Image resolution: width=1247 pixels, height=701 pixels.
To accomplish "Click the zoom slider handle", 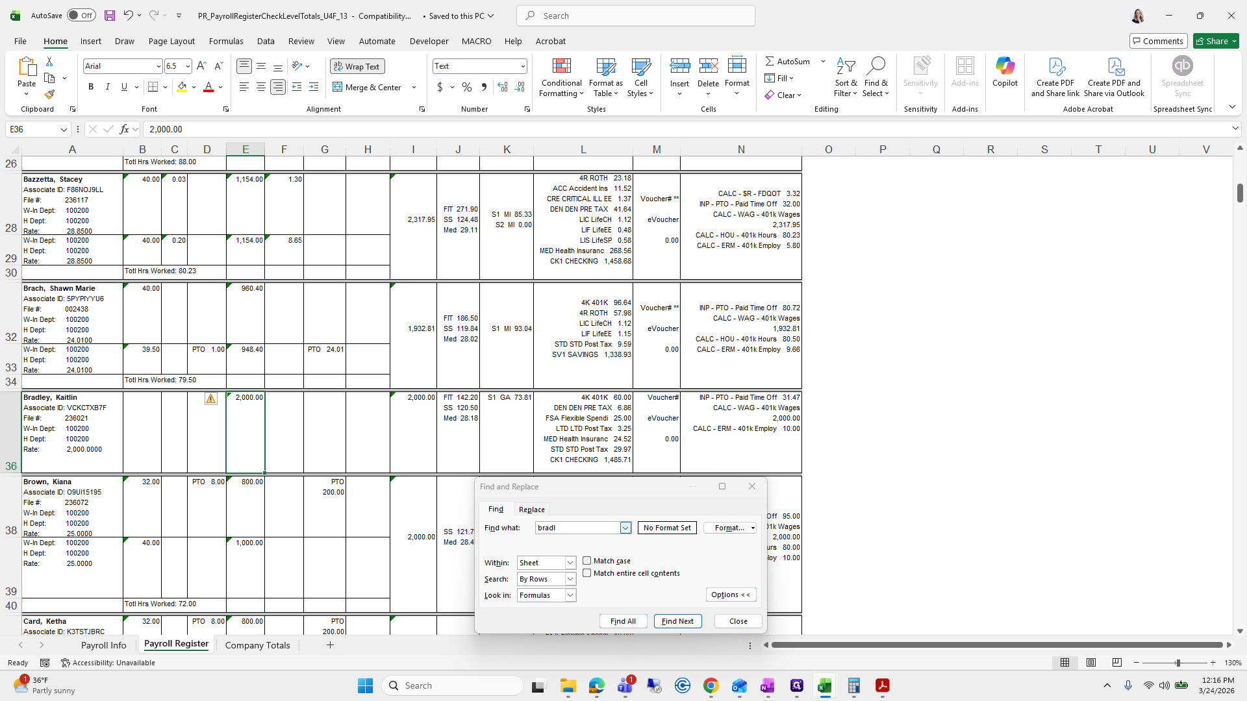I will coord(1178,663).
